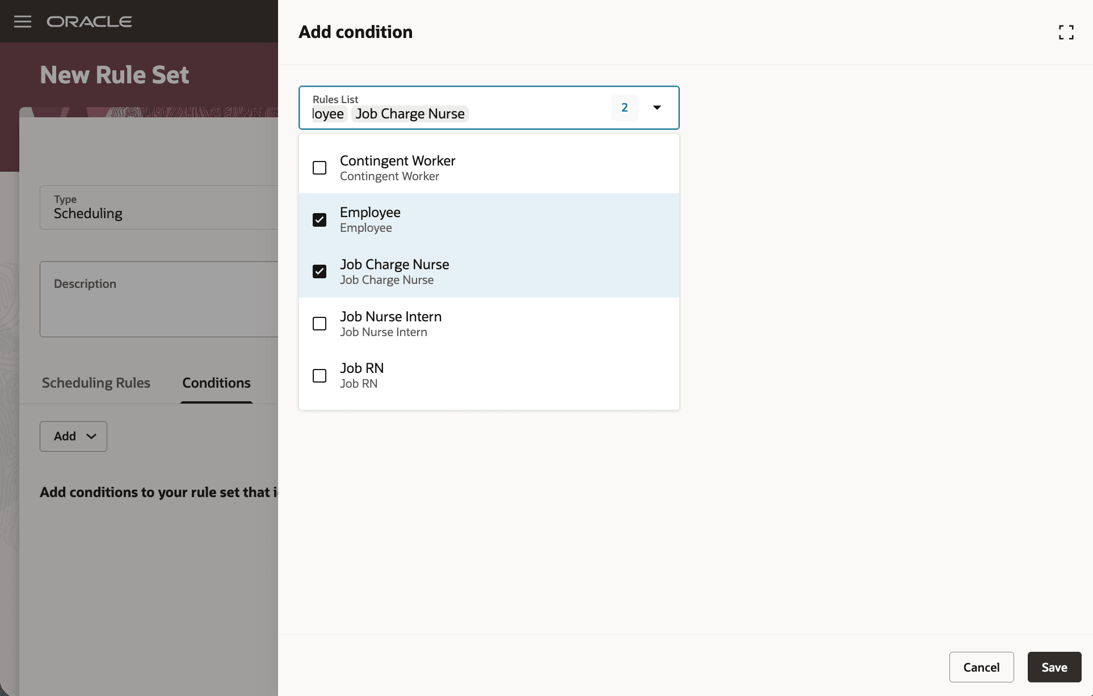Viewport: 1093px width, 696px height.
Task: Open the hamburger navigation menu
Action: click(x=22, y=22)
